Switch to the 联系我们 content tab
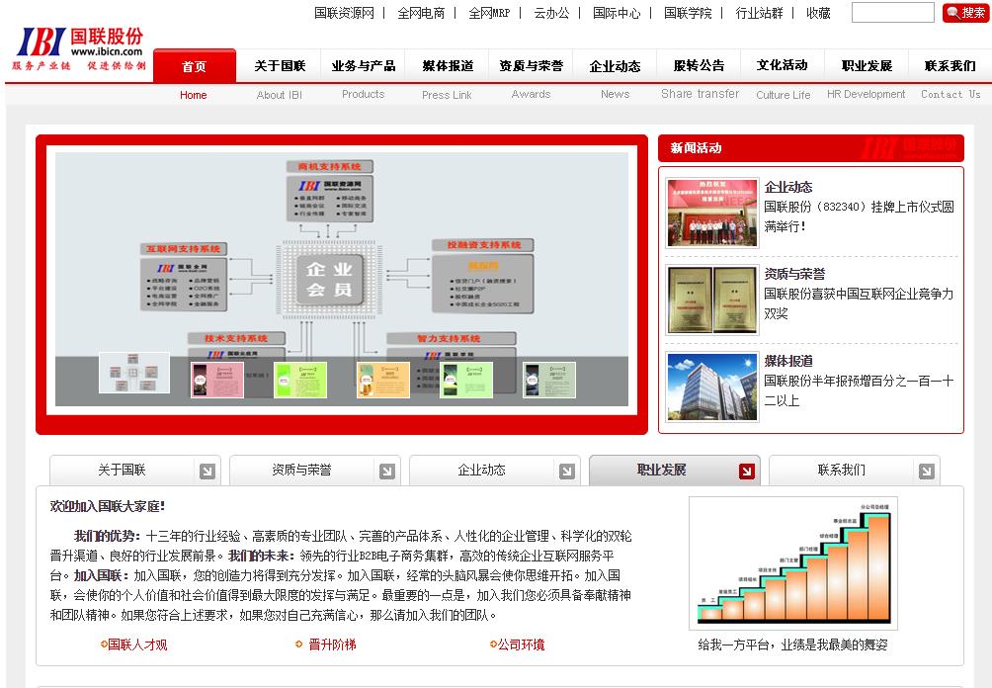The width and height of the screenshot is (992, 688). [854, 471]
